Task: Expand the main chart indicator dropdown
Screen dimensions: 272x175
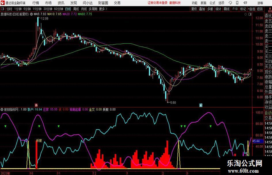Action: (31, 14)
